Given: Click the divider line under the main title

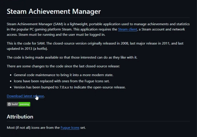Looking at the screenshot, I should pyautogui.click(x=98, y=18).
